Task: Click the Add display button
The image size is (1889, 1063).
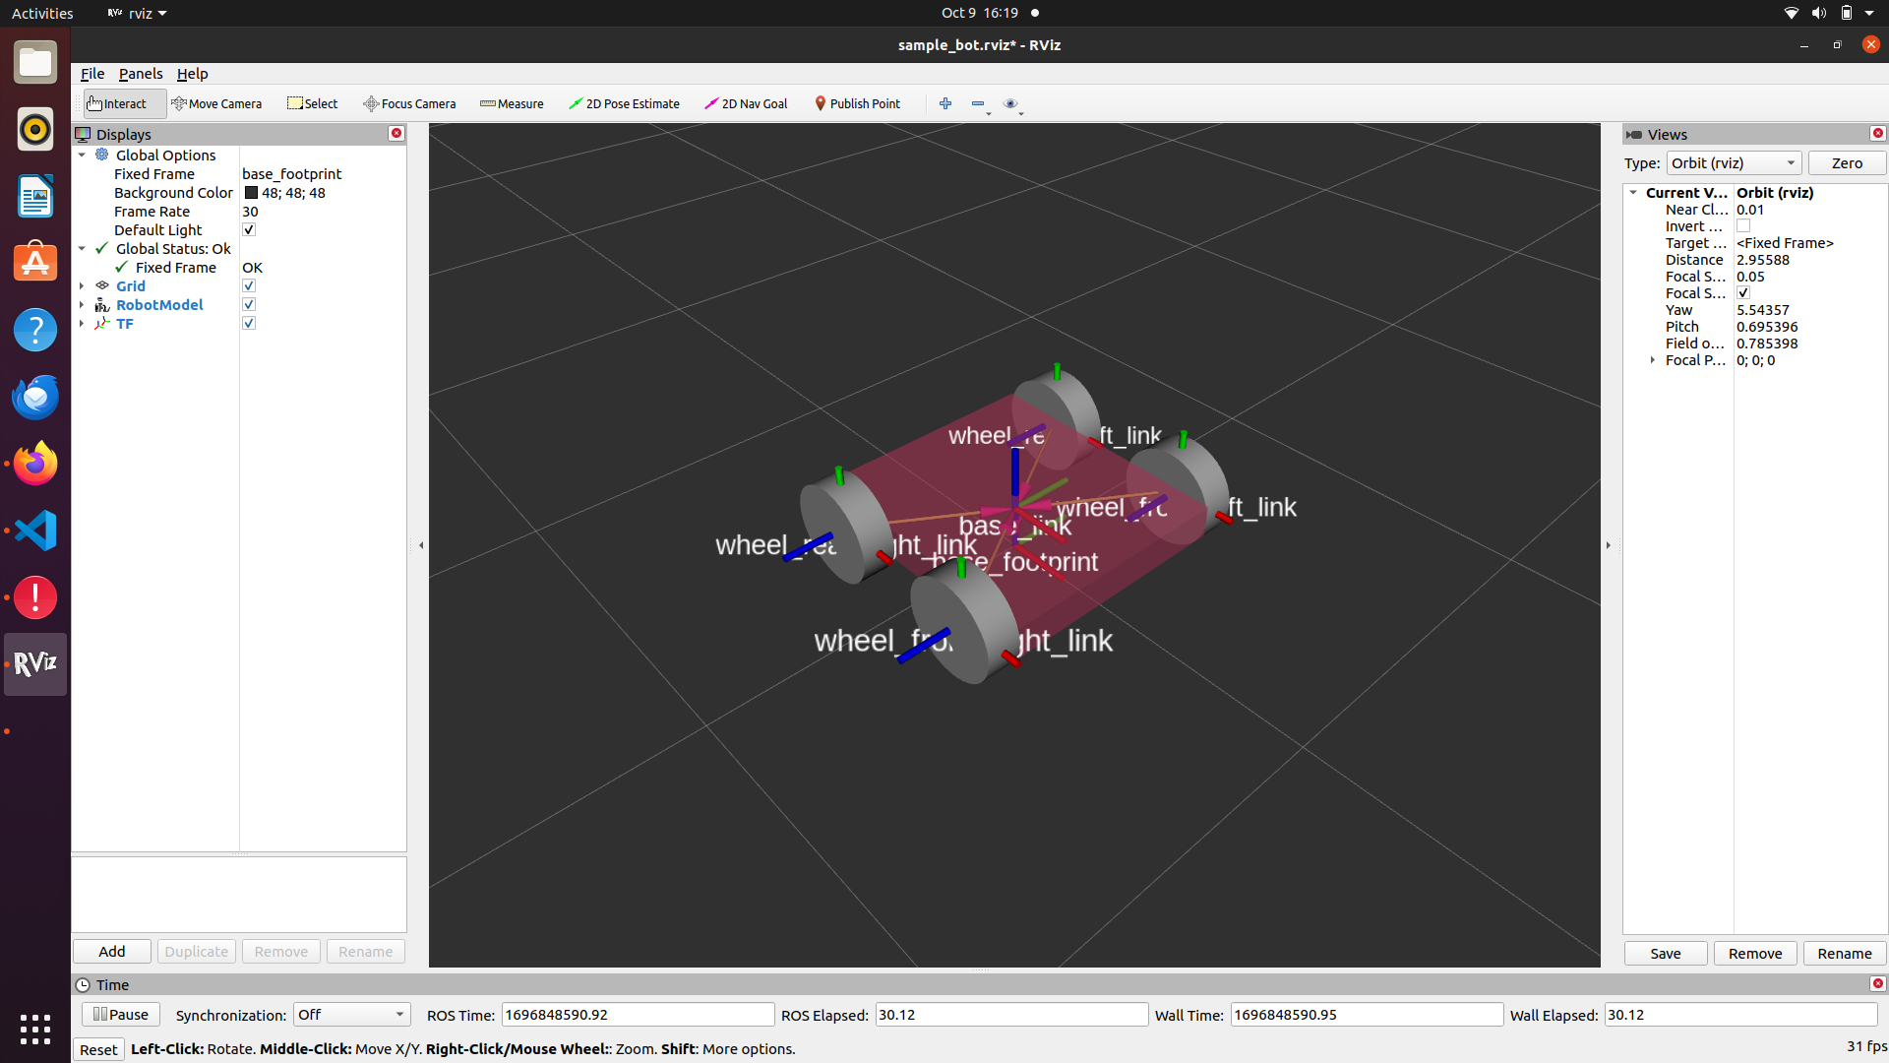Action: click(110, 951)
